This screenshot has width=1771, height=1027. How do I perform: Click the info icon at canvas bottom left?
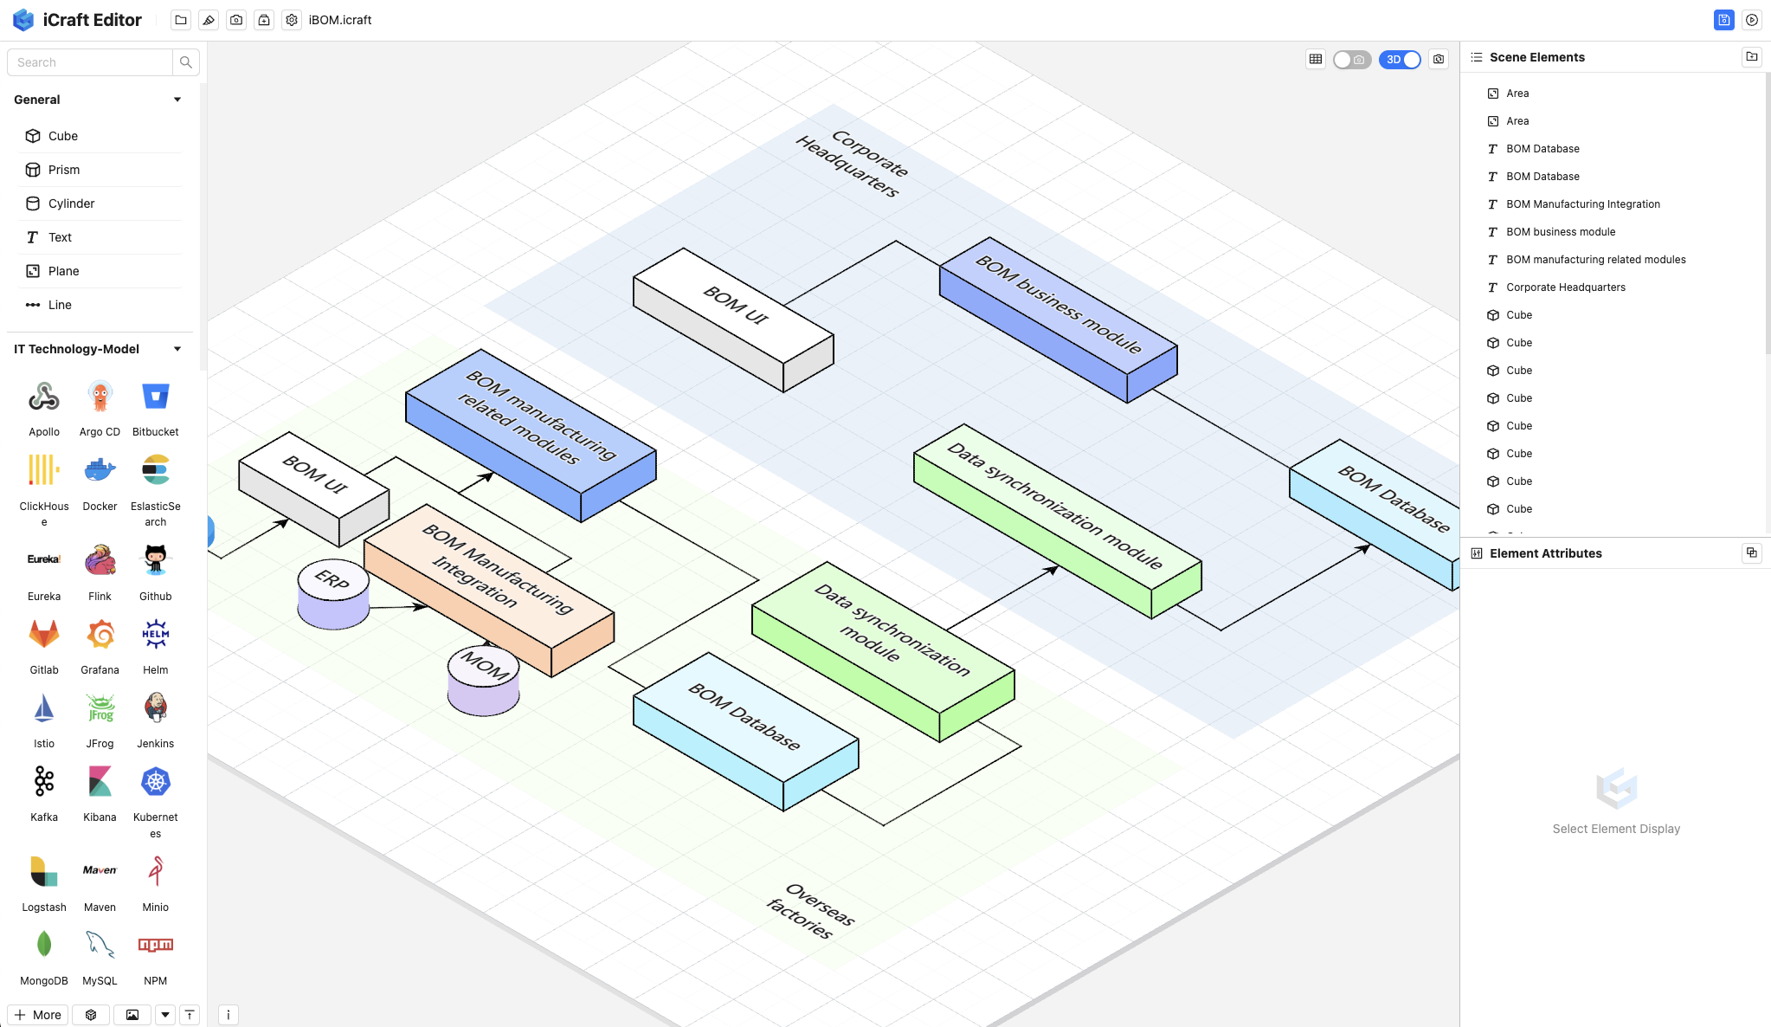point(229,1015)
